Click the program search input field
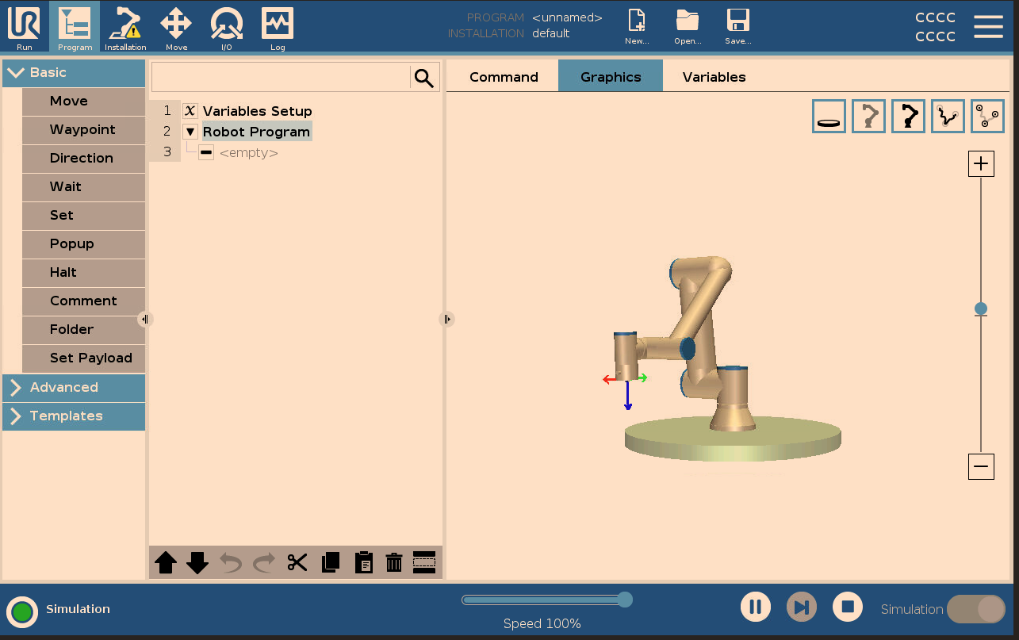1019x640 pixels. (x=281, y=78)
